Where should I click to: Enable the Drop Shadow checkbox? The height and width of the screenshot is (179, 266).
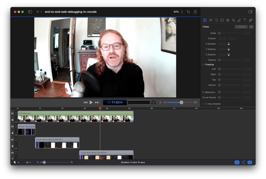(206, 104)
